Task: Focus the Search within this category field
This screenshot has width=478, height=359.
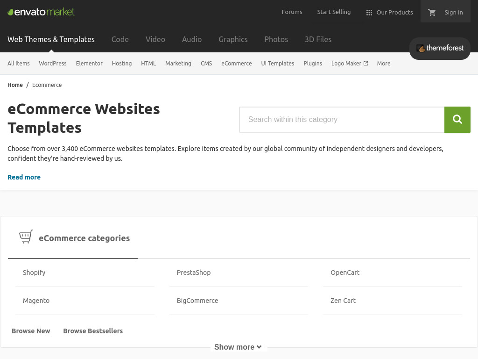Action: [342, 120]
